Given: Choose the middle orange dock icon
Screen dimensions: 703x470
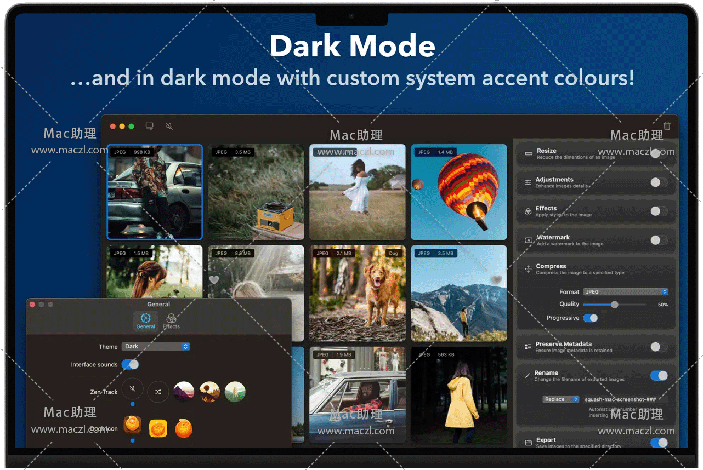Looking at the screenshot, I should point(158,428).
